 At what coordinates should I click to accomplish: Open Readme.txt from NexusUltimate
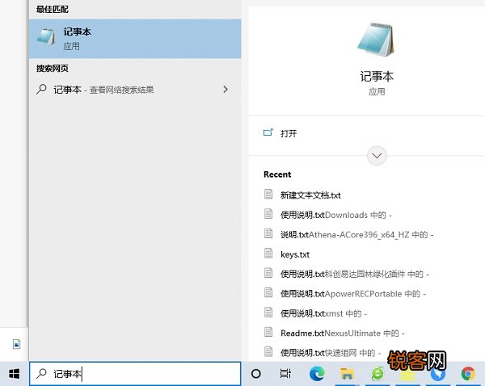tap(343, 334)
